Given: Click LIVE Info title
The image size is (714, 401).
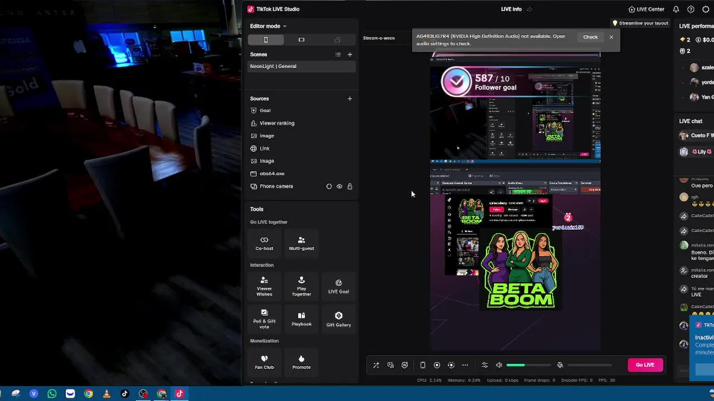Looking at the screenshot, I should [511, 9].
